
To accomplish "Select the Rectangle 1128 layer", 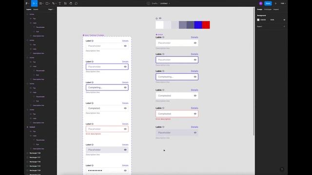I will pyautogui.click(x=40, y=153).
